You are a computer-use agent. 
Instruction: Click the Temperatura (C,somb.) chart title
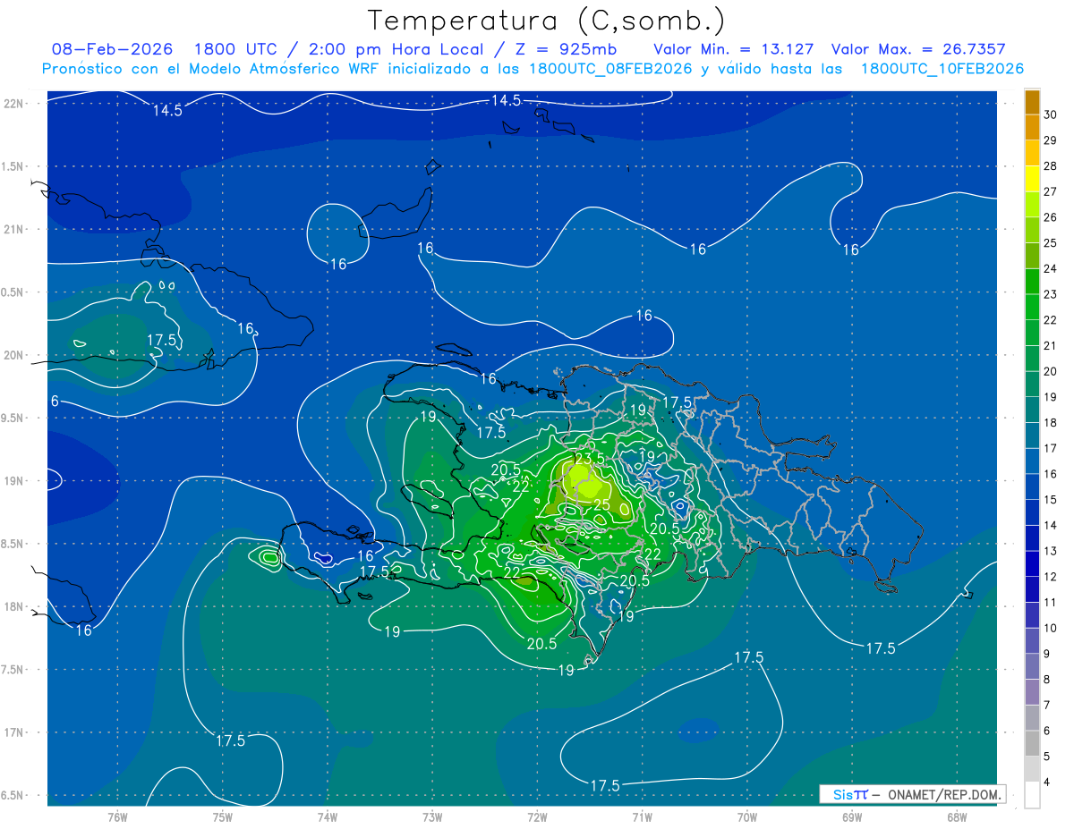pos(546,20)
